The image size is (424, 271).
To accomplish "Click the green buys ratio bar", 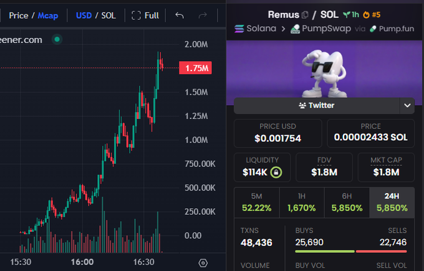I will click(325, 251).
